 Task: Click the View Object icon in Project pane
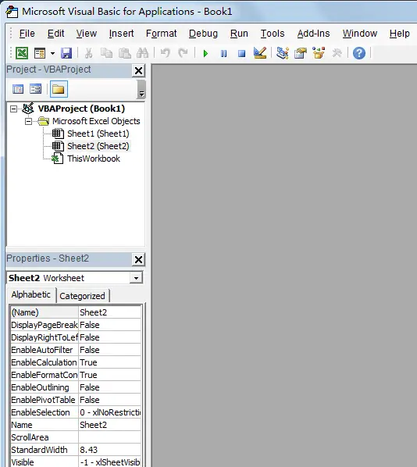pyautogui.click(x=36, y=89)
